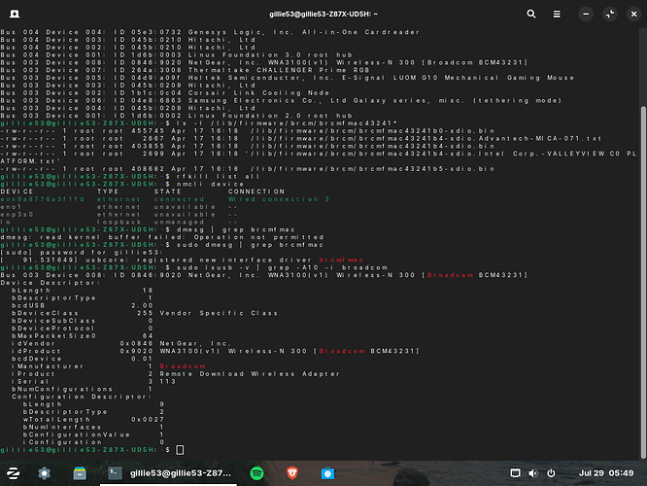Image resolution: width=647 pixels, height=486 pixels.
Task: Open the terminal search tool
Action: point(531,14)
